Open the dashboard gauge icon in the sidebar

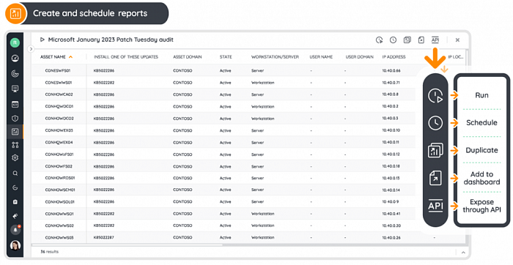[15, 59]
